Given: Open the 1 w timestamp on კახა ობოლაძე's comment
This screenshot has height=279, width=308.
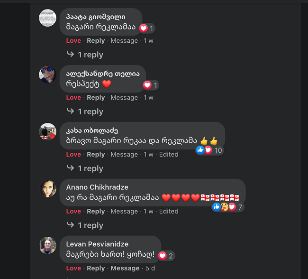Looking at the screenshot, I should [x=148, y=154].
